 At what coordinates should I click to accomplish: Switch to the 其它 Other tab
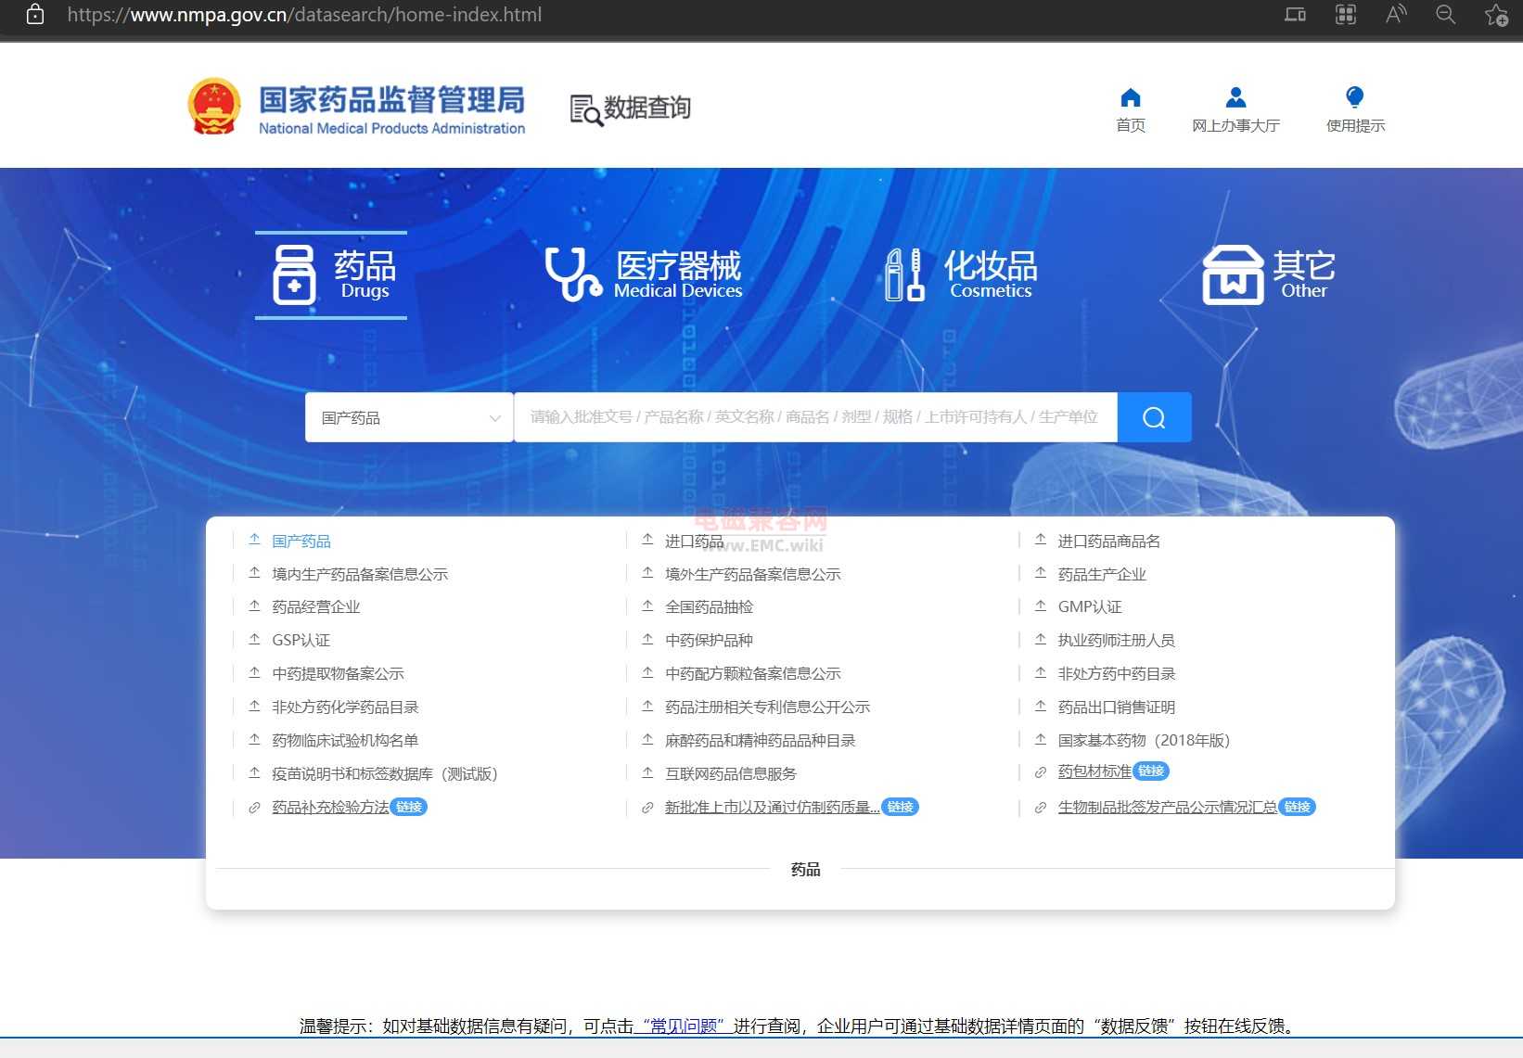1269,274
